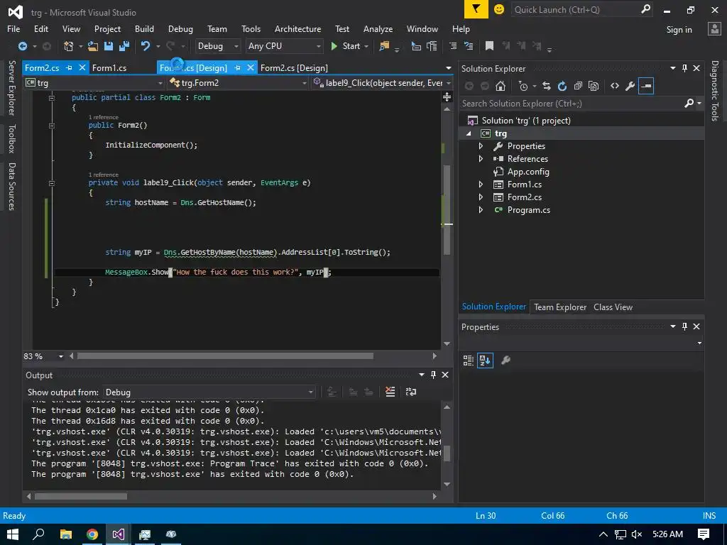Click Open File folder icon
Viewport: 727px width, 545px height.
coord(93,46)
